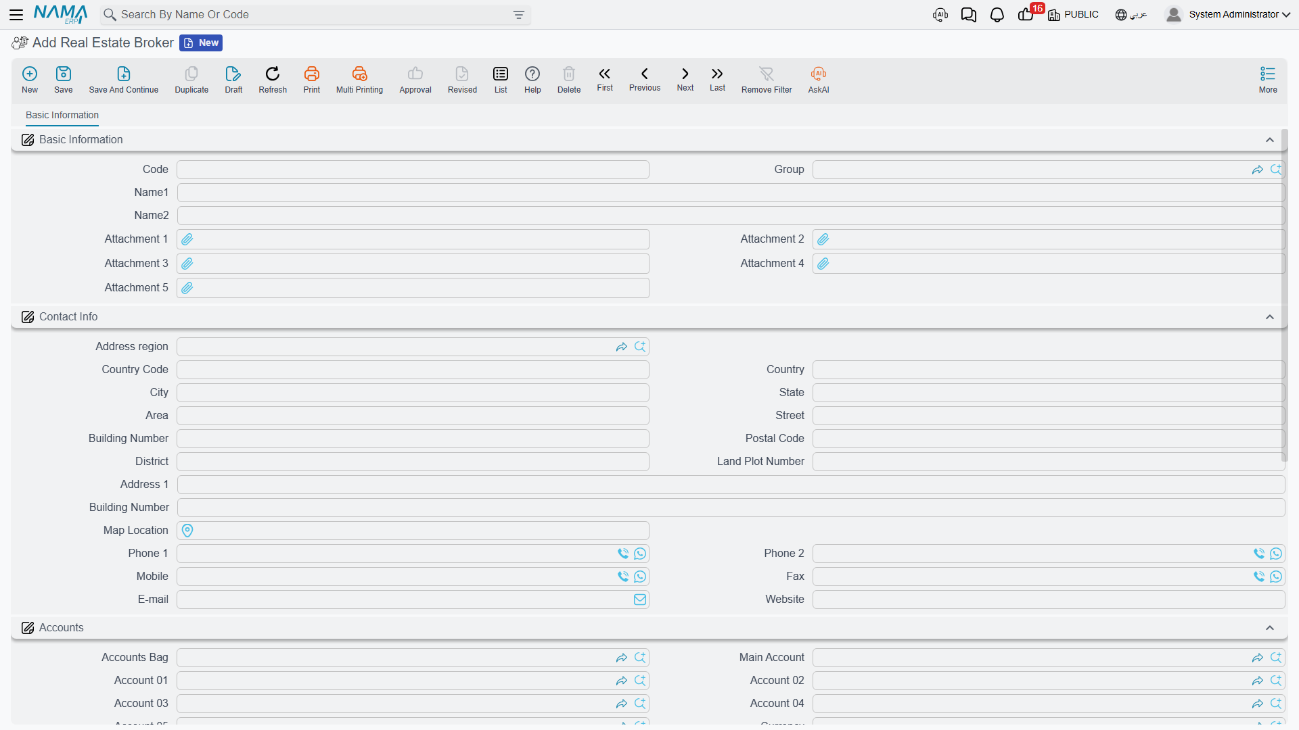Print the broker record

click(x=312, y=80)
